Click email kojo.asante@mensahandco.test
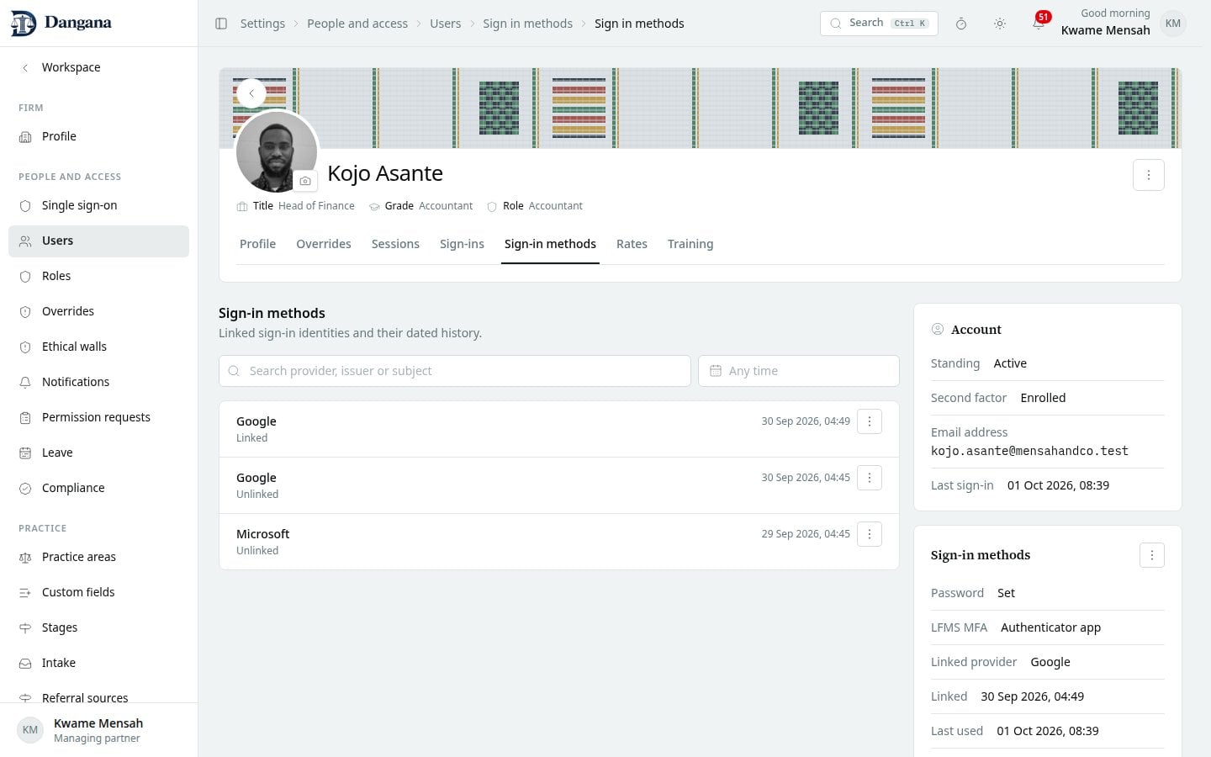Image resolution: width=1211 pixels, height=757 pixels. 1029,451
